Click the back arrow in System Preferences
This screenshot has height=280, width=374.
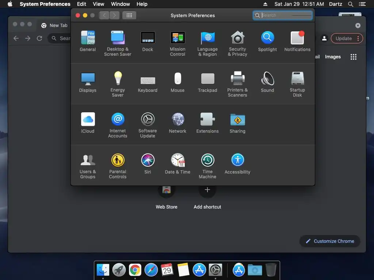pos(104,15)
